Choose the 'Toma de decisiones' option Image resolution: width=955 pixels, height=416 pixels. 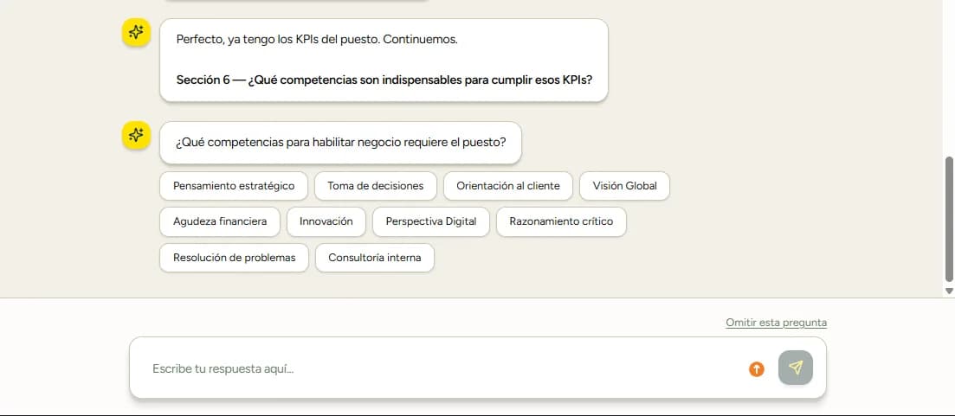coord(375,186)
